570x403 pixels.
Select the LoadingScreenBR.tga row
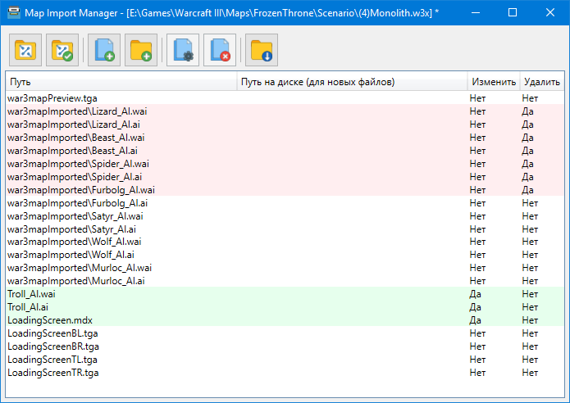[x=285, y=346]
